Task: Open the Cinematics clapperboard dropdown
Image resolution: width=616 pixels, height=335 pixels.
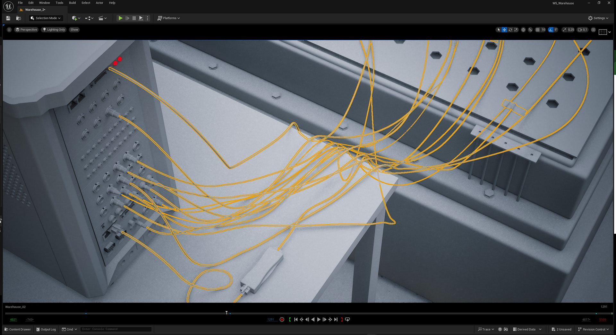Action: [x=102, y=18]
